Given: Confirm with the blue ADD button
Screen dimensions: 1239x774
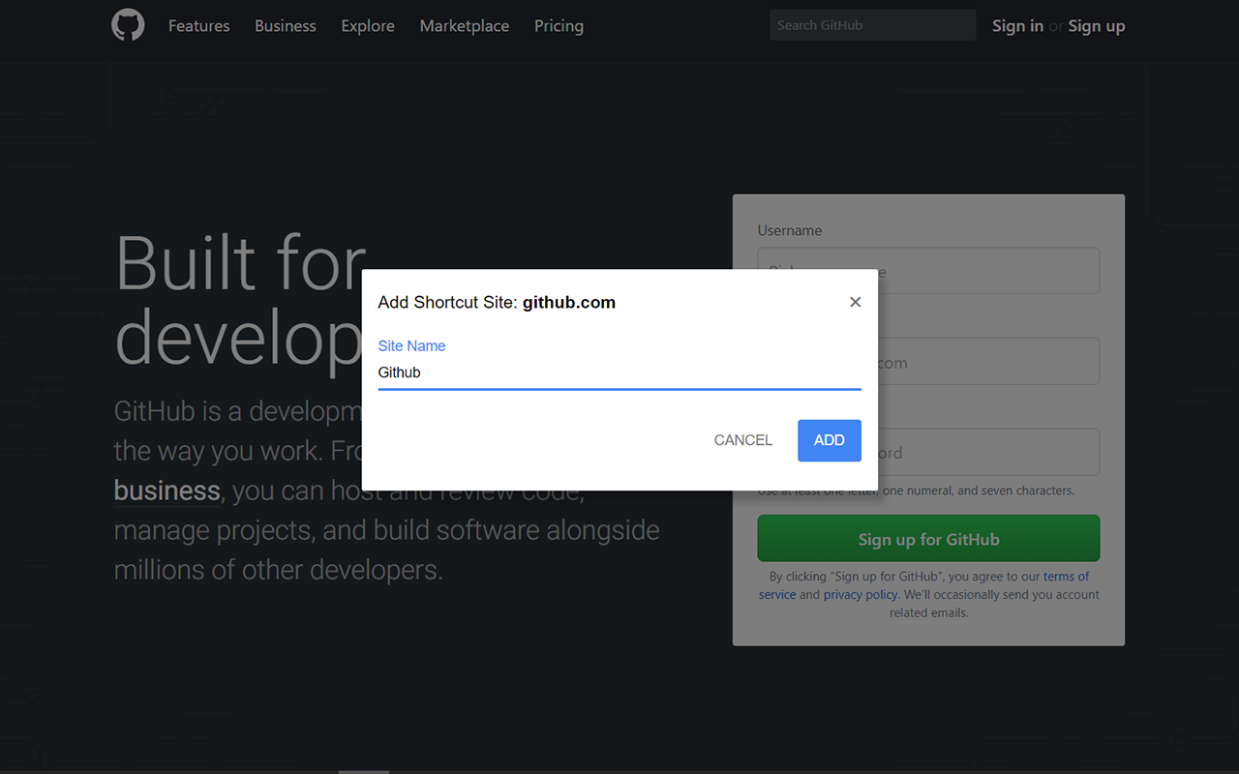Looking at the screenshot, I should [x=830, y=440].
